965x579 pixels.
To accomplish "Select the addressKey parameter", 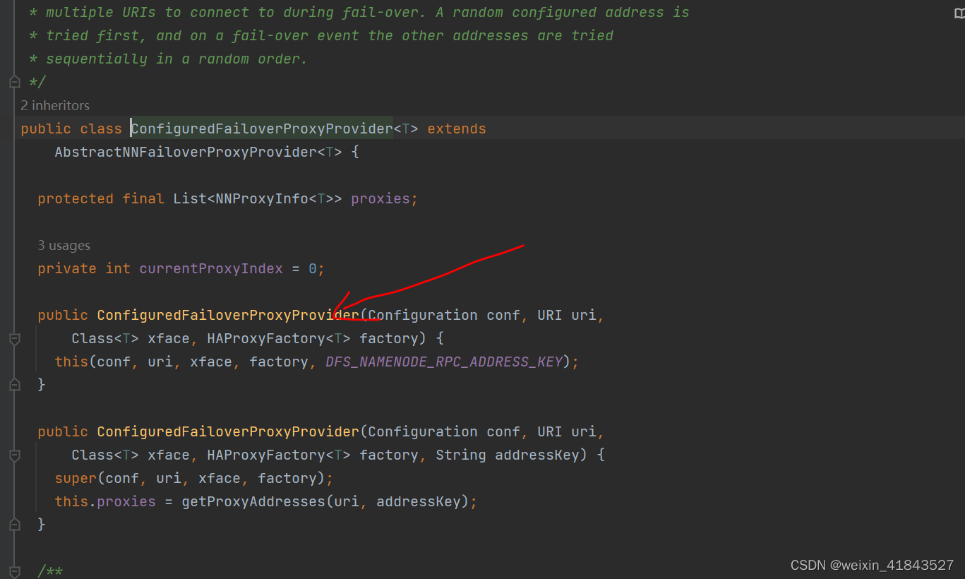I will point(538,455).
